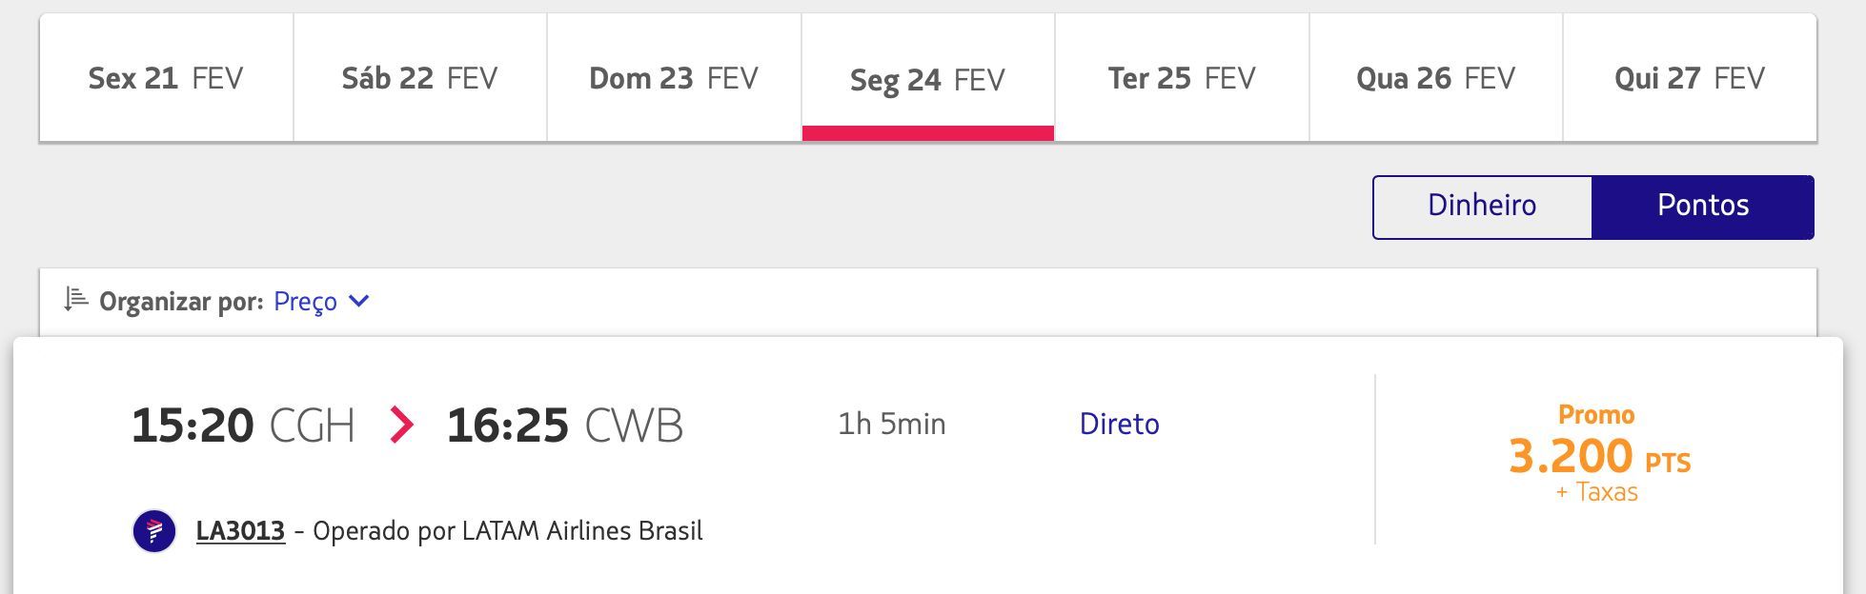1866x594 pixels.
Task: Open the LA3013 flight number link
Action: 240,531
